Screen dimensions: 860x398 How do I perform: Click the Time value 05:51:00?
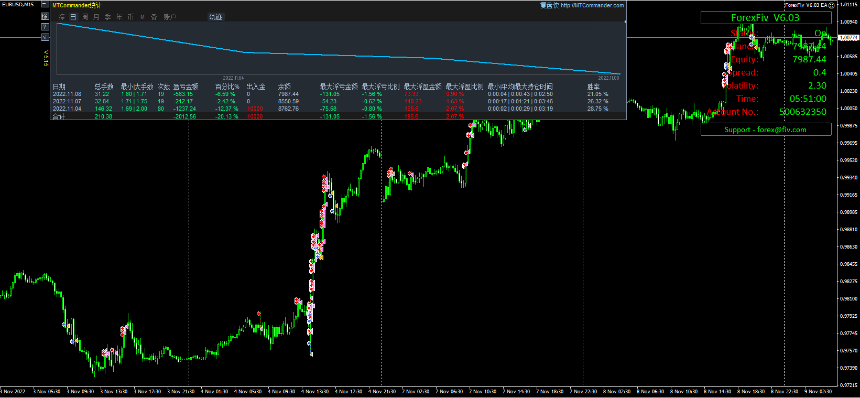808,99
